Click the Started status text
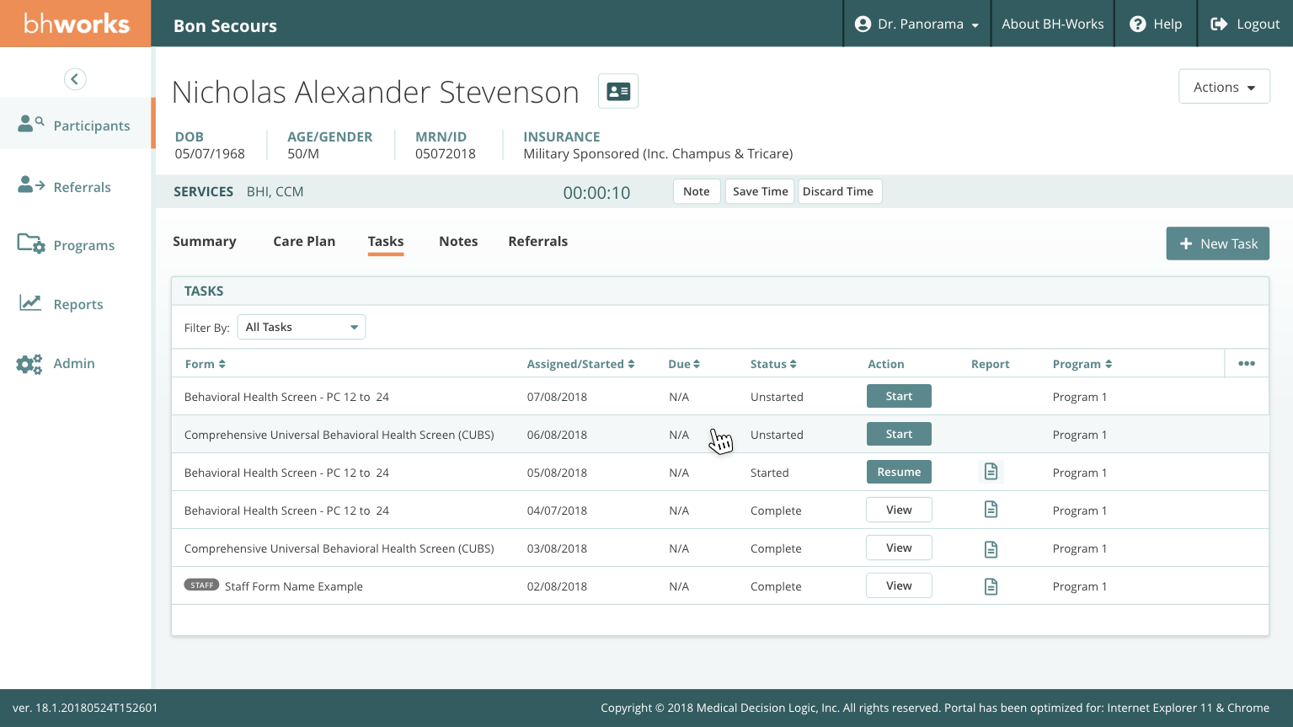The image size is (1293, 727). (x=770, y=473)
